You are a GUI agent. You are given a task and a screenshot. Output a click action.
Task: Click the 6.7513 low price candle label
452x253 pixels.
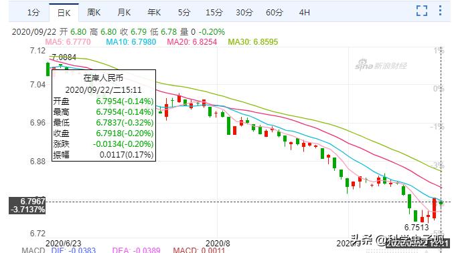tap(417, 228)
